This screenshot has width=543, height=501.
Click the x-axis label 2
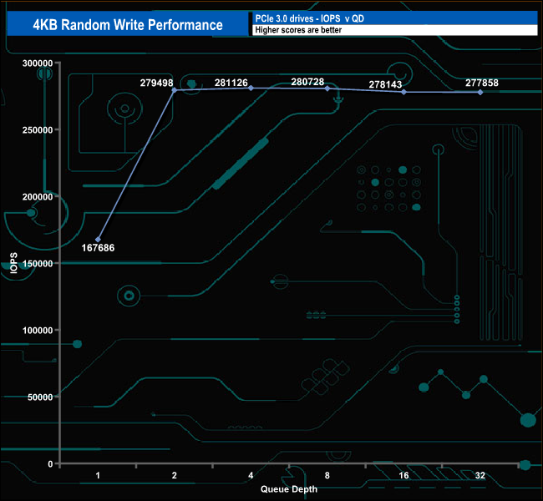pyautogui.click(x=175, y=475)
